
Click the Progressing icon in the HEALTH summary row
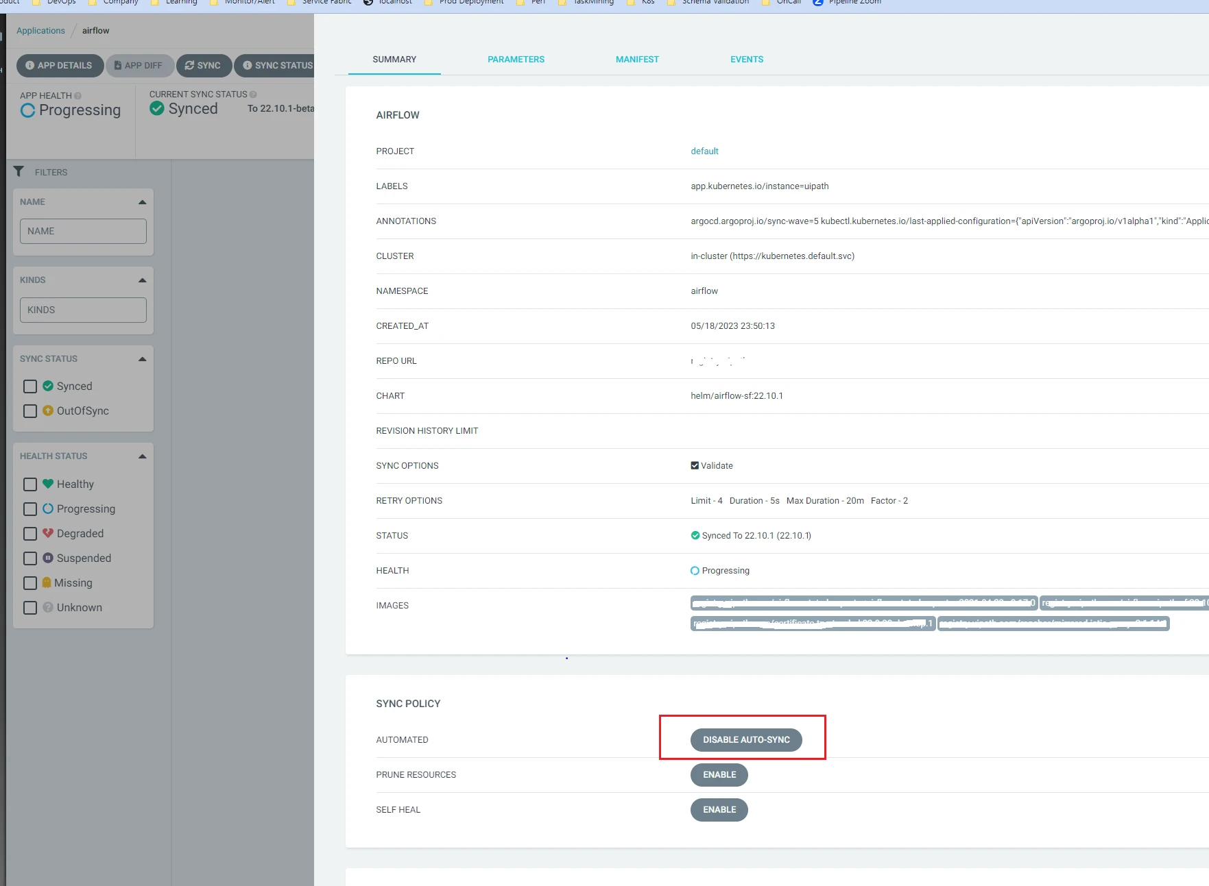[695, 570]
